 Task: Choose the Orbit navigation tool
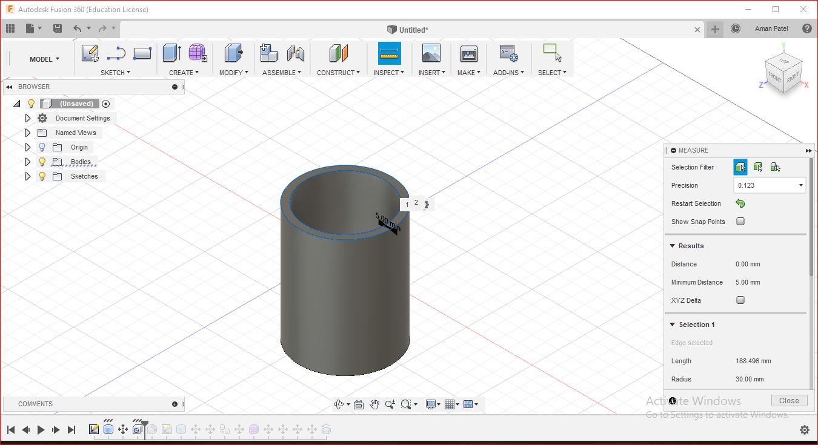[x=339, y=404]
